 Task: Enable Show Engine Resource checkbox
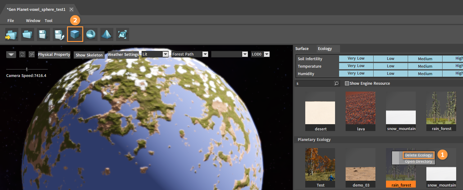(x=347, y=84)
